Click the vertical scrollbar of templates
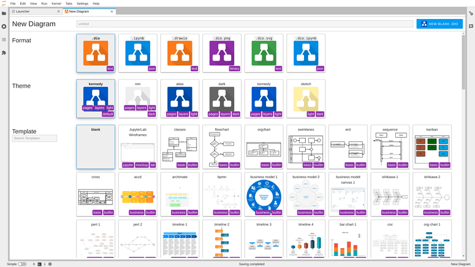 (x=463, y=145)
